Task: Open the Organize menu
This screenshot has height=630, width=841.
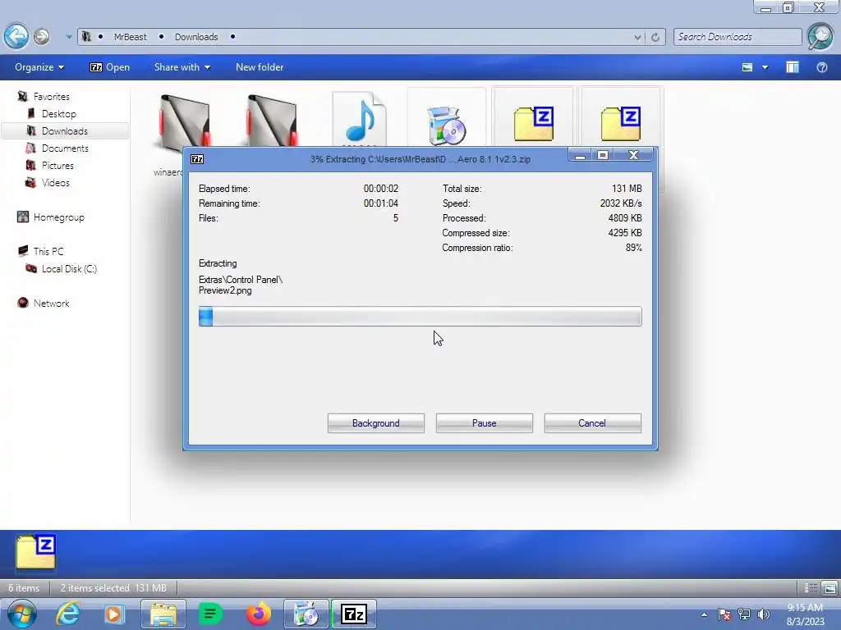Action: click(x=39, y=67)
